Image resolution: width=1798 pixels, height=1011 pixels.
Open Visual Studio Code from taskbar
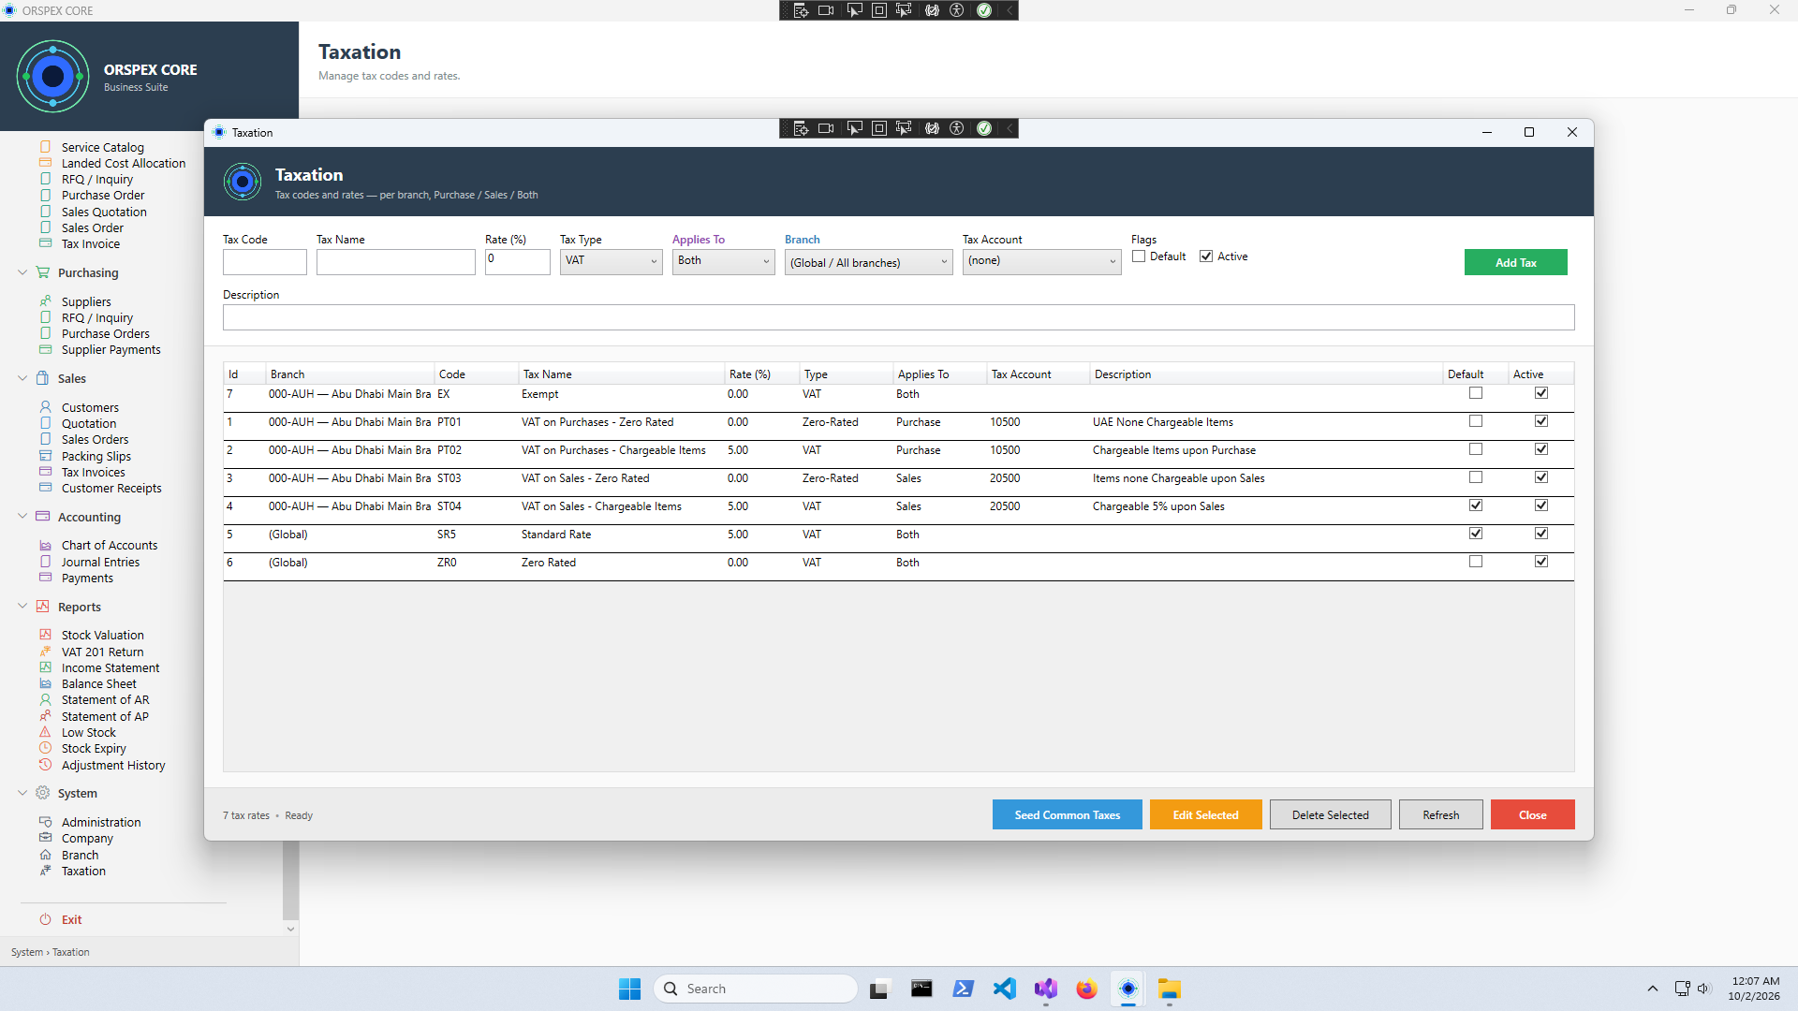pos(1004,989)
